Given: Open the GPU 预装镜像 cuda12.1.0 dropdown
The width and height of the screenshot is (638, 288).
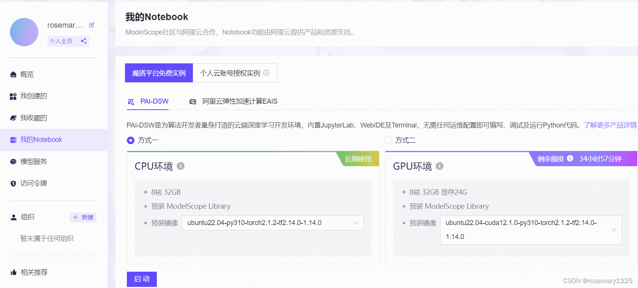Looking at the screenshot, I should [x=531, y=230].
